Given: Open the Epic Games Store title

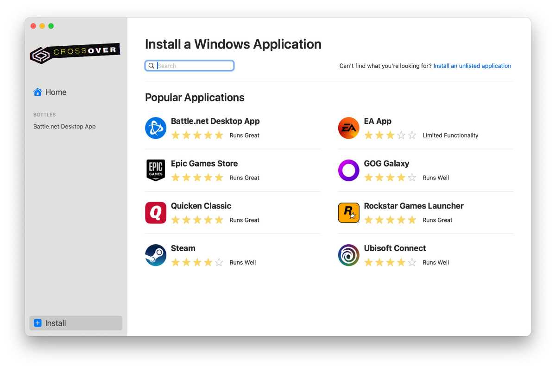Looking at the screenshot, I should click(204, 163).
